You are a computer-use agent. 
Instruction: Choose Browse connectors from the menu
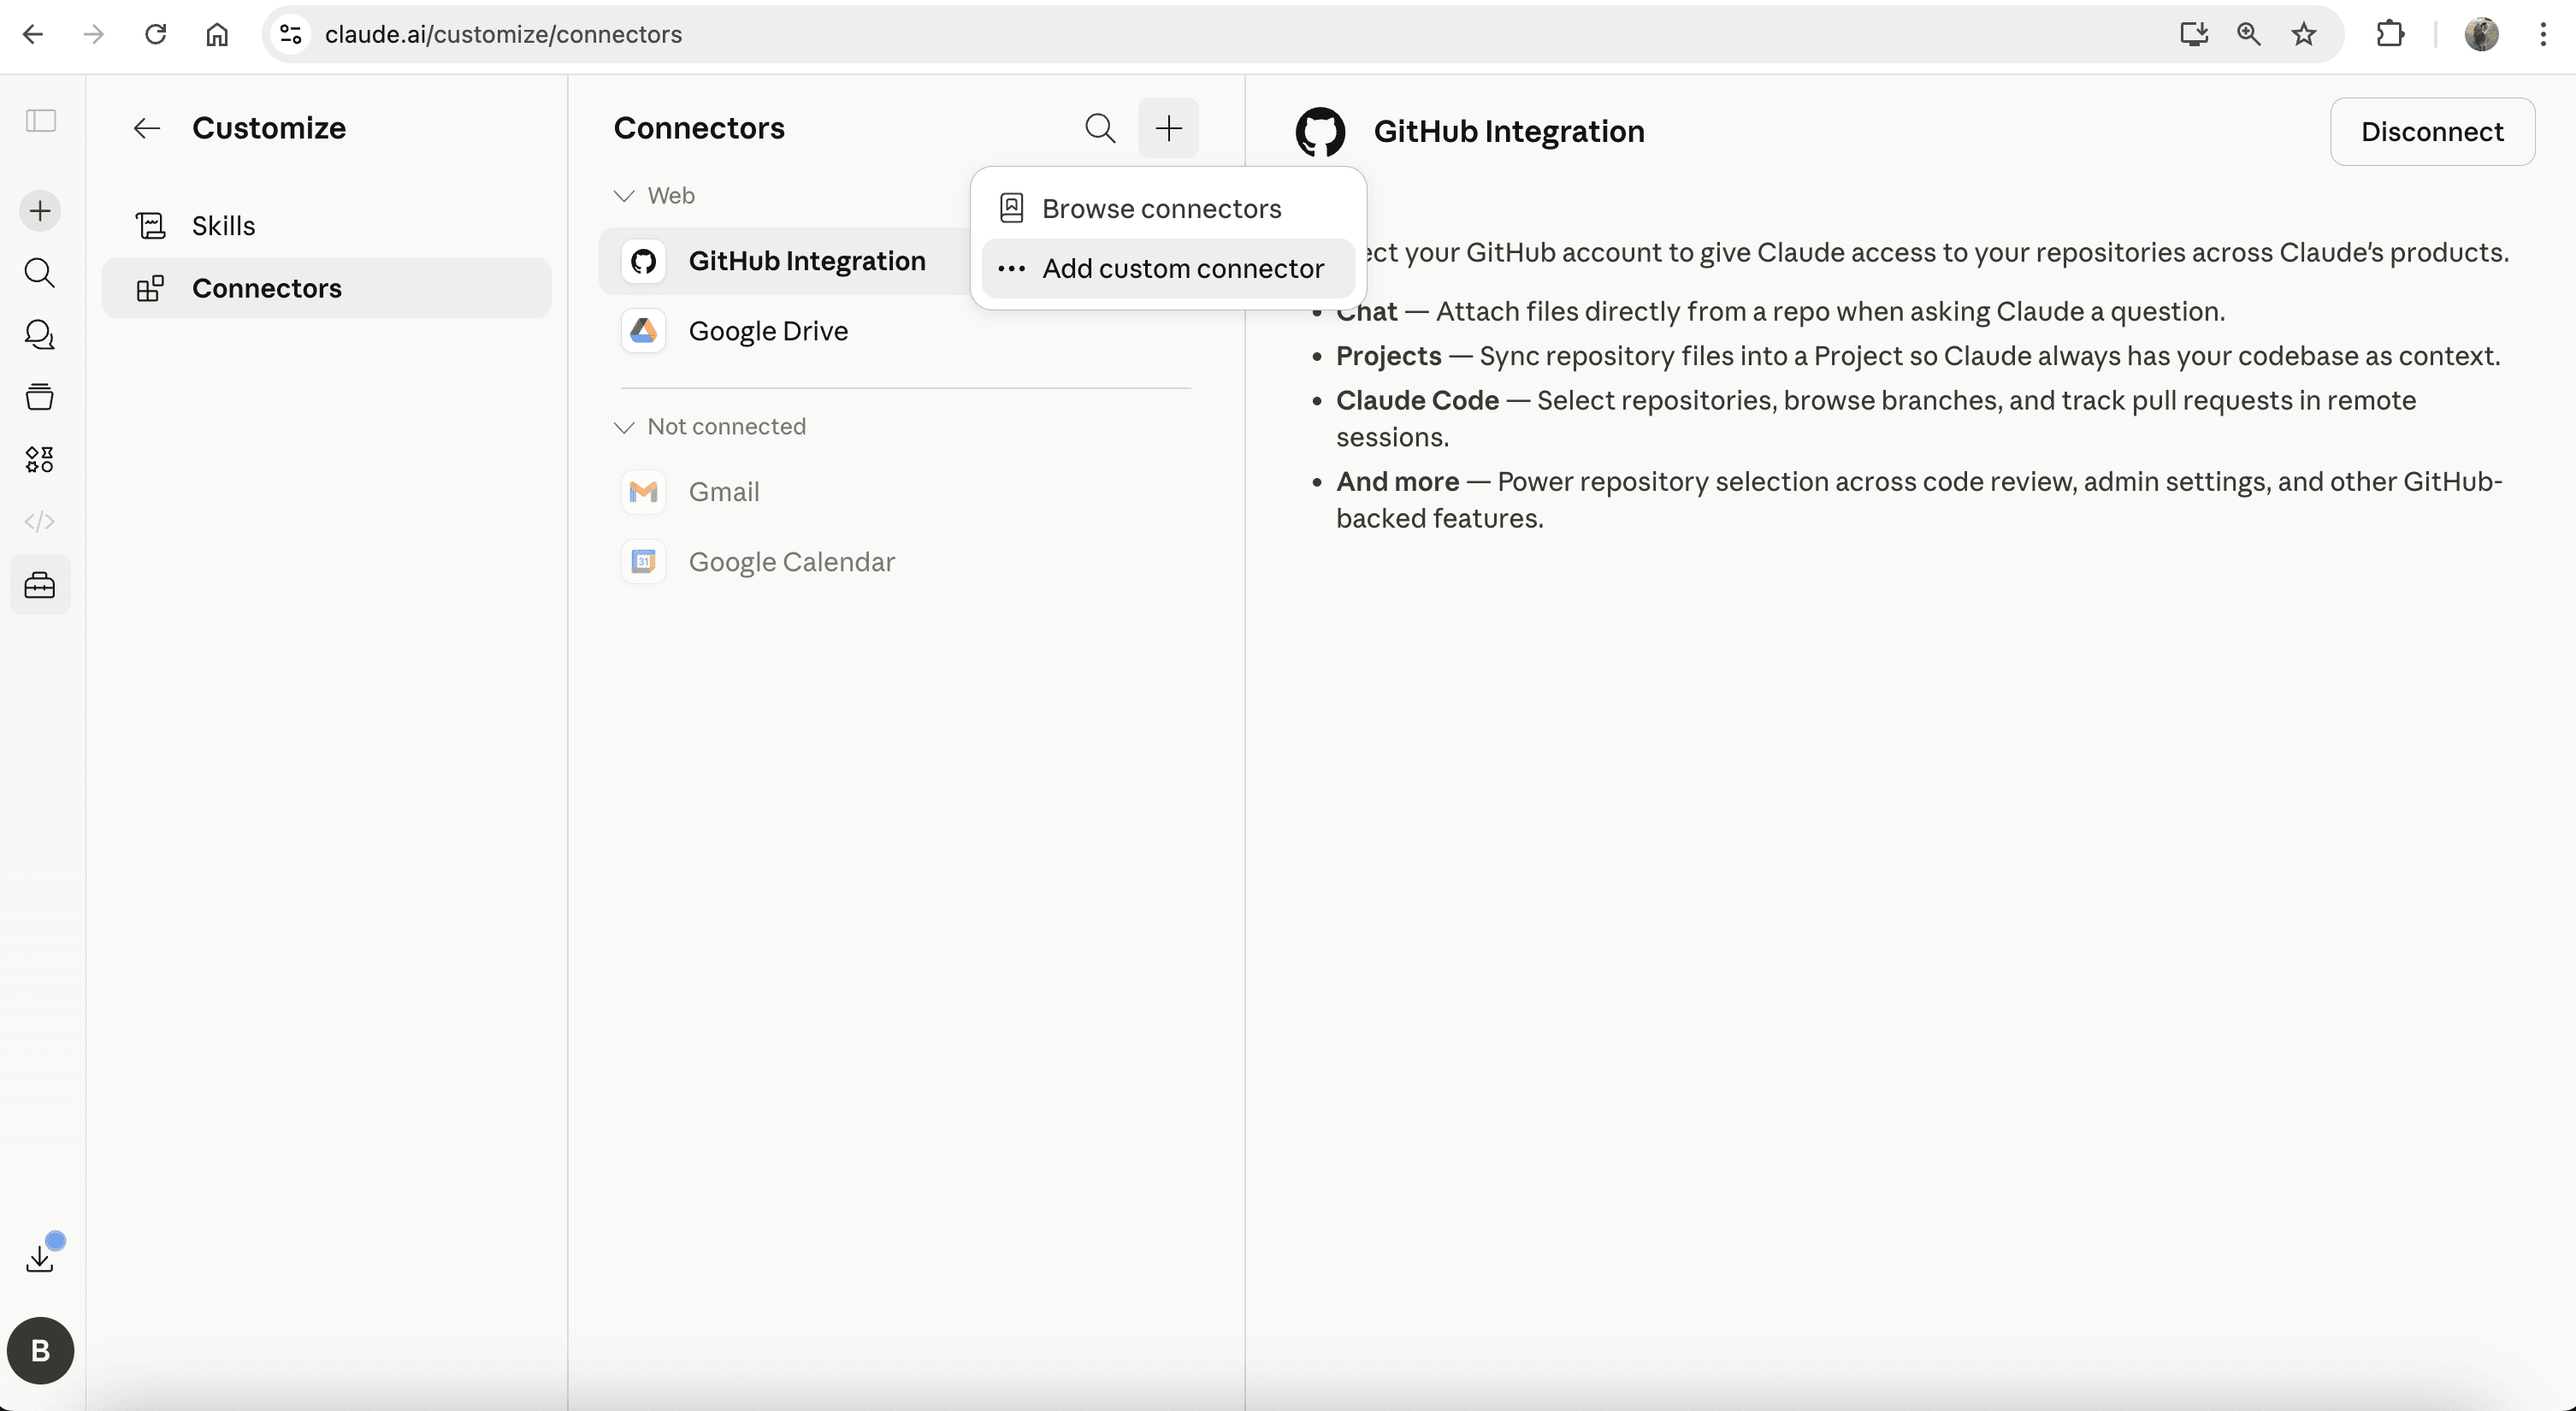click(1168, 208)
